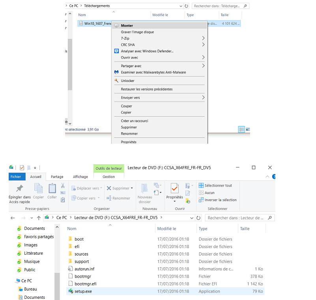Open the Envoyer vers submenu

point(159,98)
